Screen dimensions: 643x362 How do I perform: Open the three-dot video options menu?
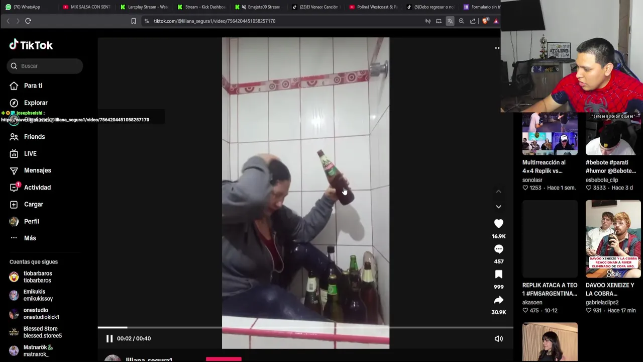pyautogui.click(x=497, y=48)
